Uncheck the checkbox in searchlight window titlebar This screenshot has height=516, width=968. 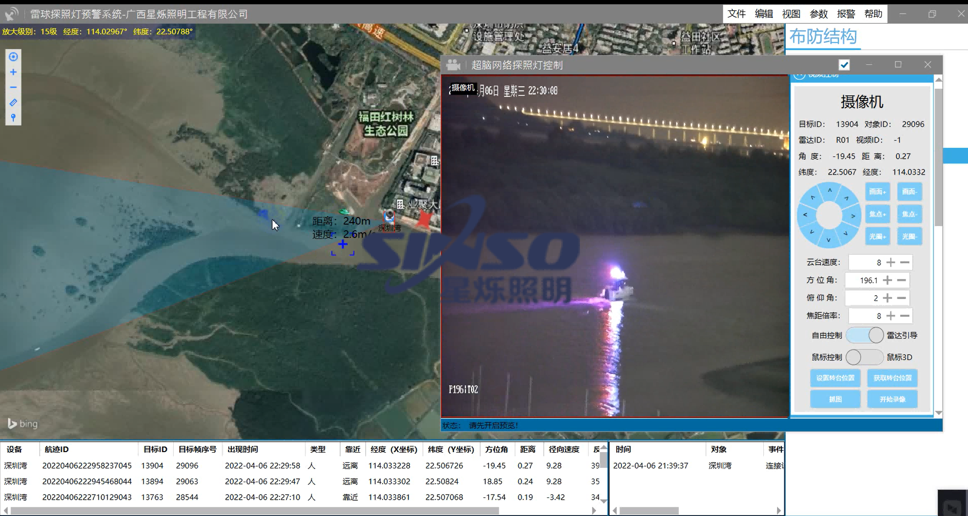tap(844, 64)
